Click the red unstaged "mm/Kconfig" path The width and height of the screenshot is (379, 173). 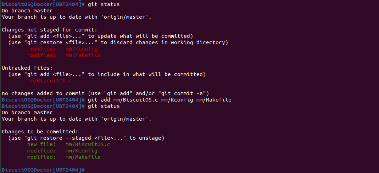81,49
